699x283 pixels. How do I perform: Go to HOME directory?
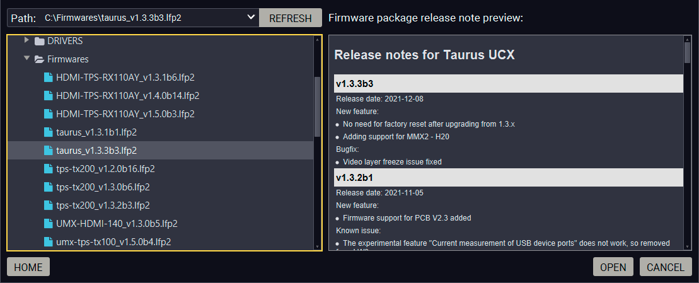pos(28,267)
